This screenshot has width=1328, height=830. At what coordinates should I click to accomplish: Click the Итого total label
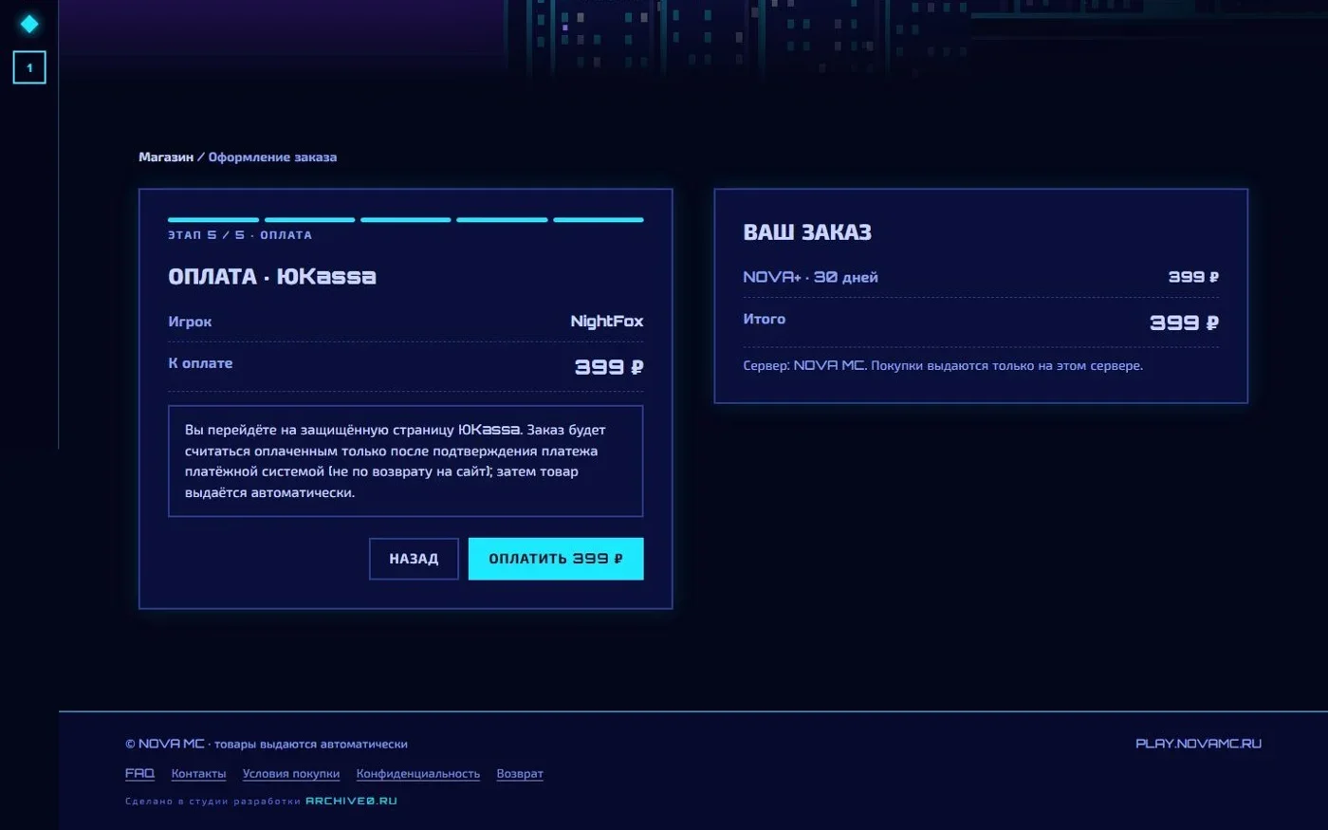(765, 320)
